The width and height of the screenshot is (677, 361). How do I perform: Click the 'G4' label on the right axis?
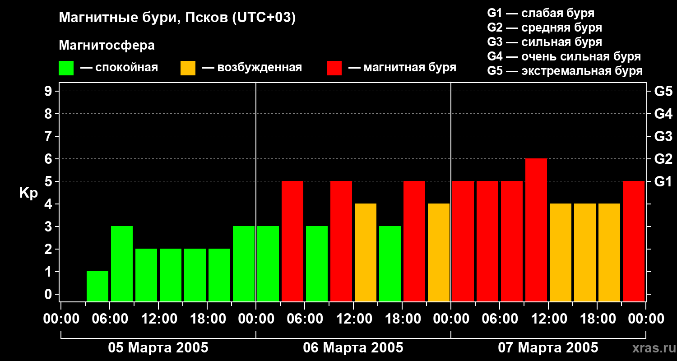pyautogui.click(x=663, y=114)
